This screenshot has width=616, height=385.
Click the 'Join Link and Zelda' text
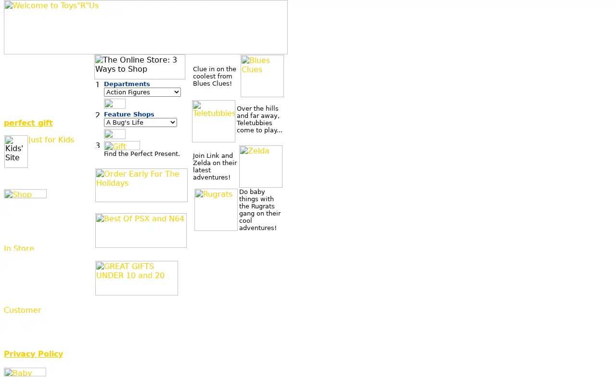pos(215,167)
